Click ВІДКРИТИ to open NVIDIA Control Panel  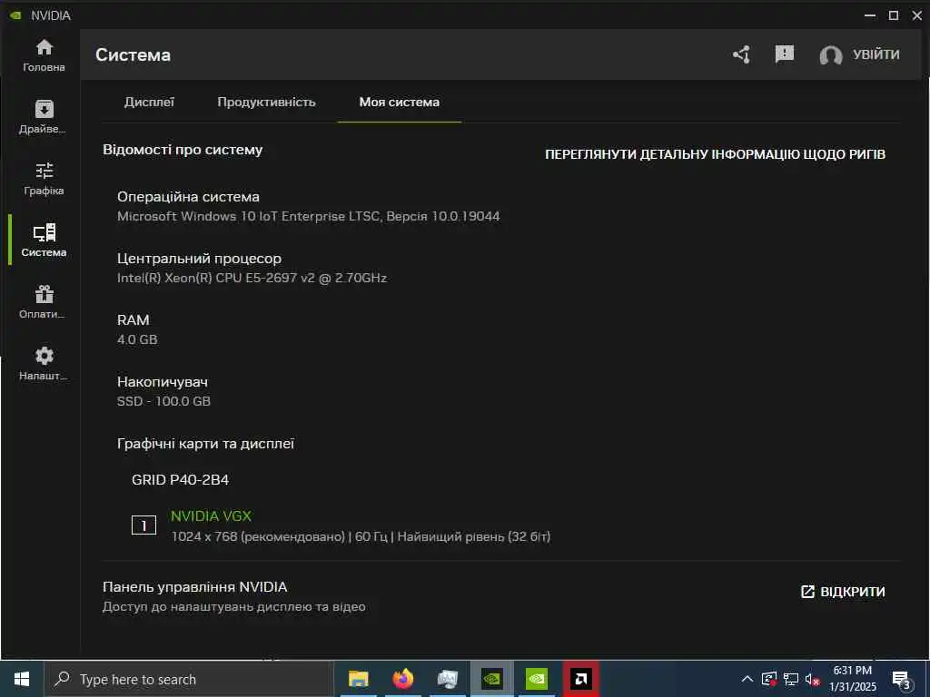pyautogui.click(x=843, y=592)
